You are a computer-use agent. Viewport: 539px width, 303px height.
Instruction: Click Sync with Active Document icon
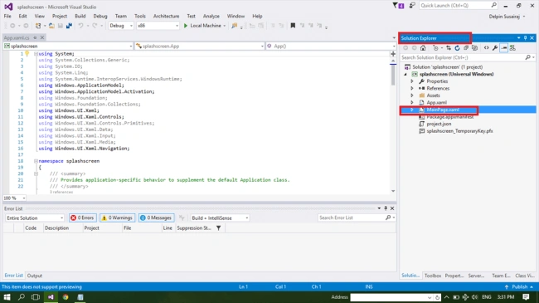tap(449, 48)
